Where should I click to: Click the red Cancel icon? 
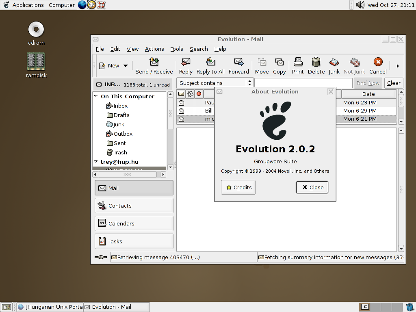(378, 62)
